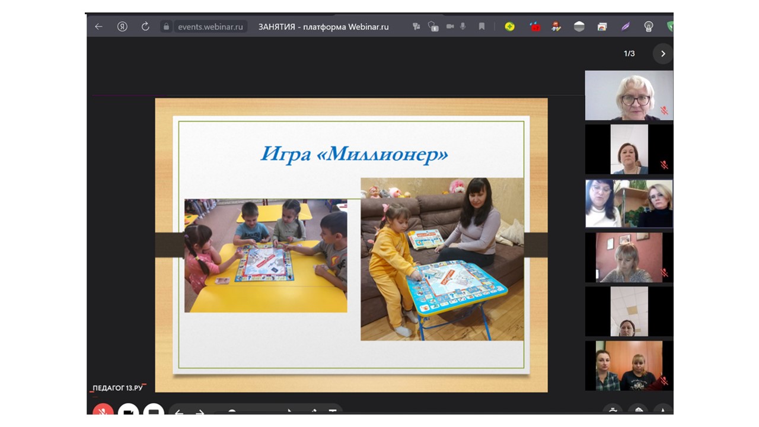Reload the webinar page
The image size is (759, 427).
(x=145, y=27)
